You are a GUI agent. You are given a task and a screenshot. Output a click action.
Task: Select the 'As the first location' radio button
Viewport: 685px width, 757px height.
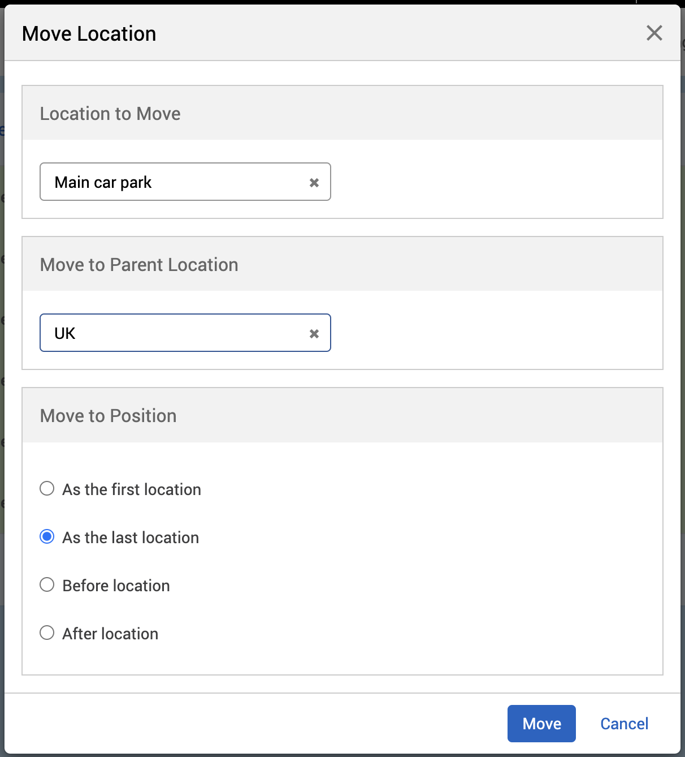(47, 489)
